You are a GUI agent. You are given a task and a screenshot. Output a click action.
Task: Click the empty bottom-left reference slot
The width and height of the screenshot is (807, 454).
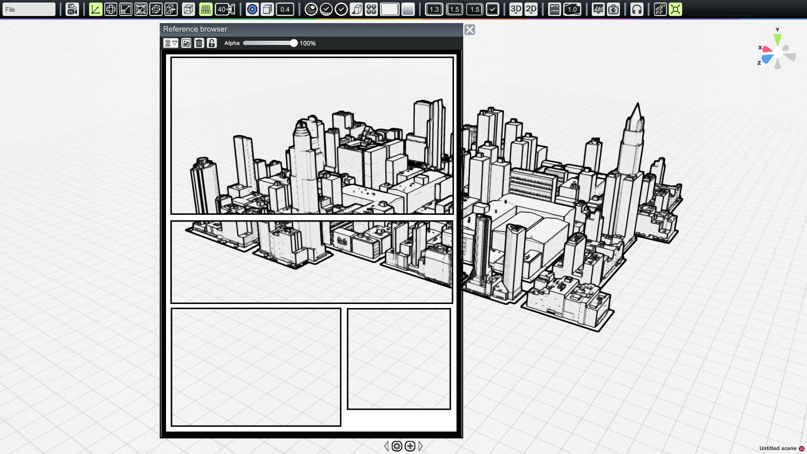[256, 367]
